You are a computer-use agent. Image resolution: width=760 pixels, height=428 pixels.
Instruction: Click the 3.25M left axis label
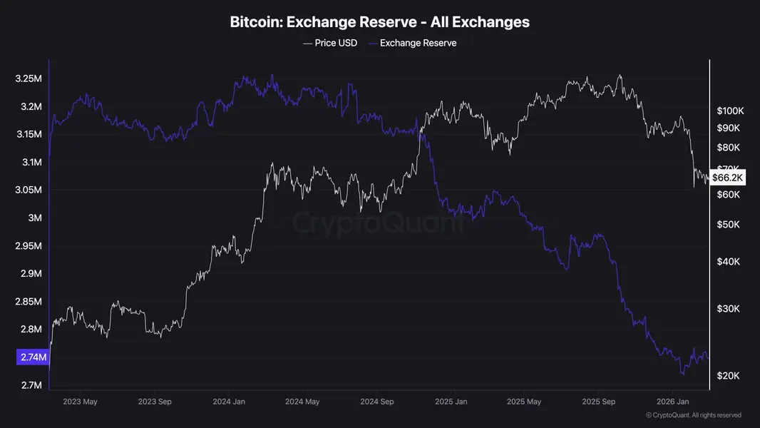pos(29,78)
